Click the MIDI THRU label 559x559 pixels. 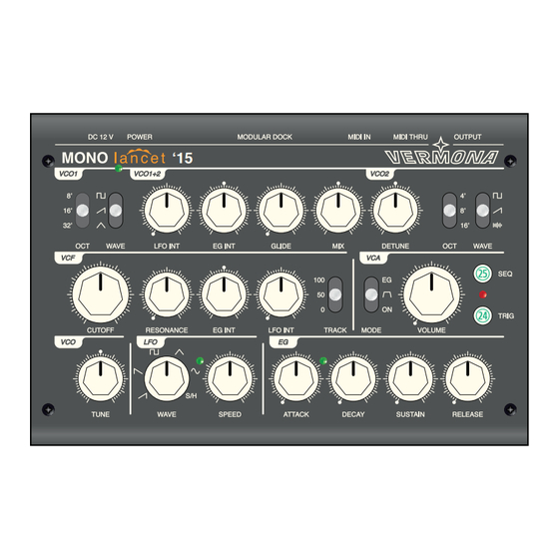(x=410, y=137)
